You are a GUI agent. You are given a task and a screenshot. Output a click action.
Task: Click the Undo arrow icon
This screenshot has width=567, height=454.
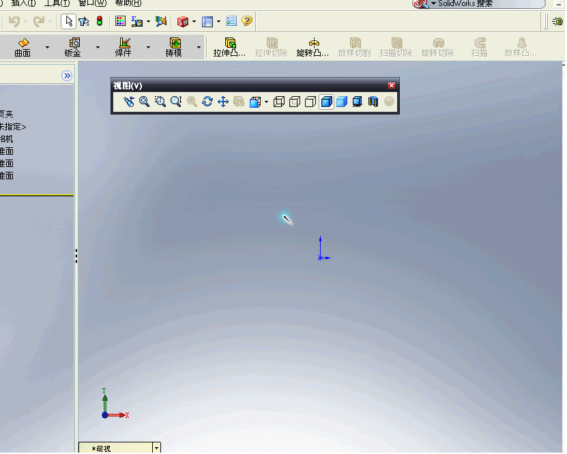pos(14,21)
